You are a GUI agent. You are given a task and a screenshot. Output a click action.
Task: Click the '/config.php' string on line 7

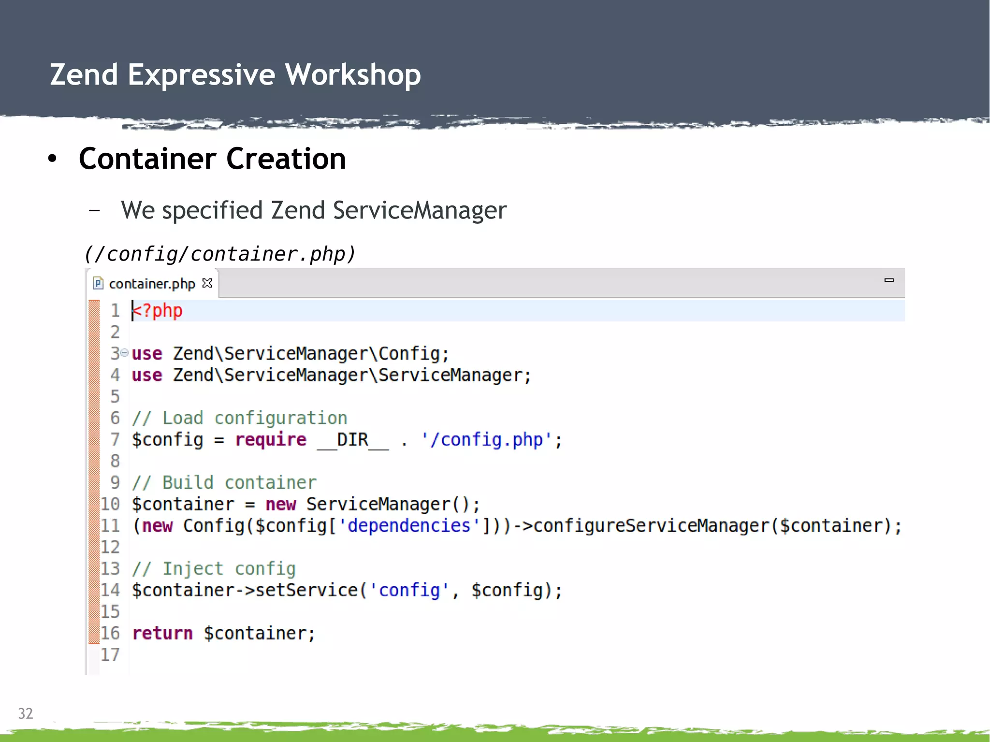click(486, 440)
